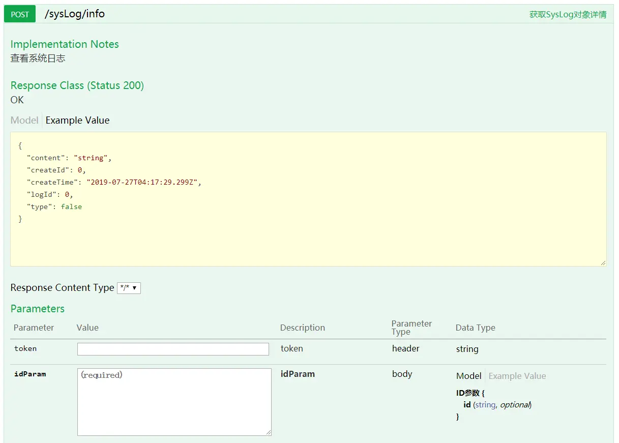Image resolution: width=619 pixels, height=443 pixels.
Task: Show the idParam Data Type Model tab
Action: point(468,376)
